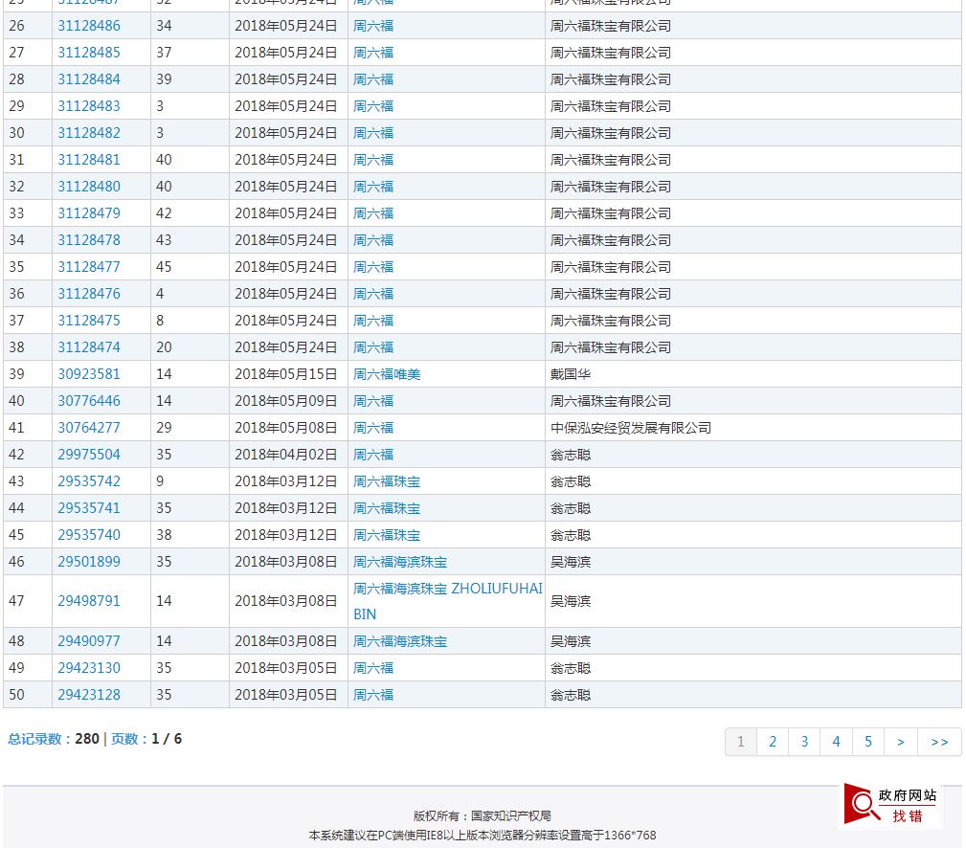
Task: Open application number 31128479
Action: click(x=89, y=213)
